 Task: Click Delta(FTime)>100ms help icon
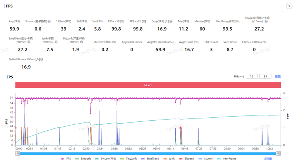pyautogui.click(x=41, y=59)
